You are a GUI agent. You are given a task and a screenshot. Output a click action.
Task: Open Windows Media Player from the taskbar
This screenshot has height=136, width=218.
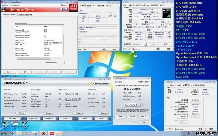point(27,134)
